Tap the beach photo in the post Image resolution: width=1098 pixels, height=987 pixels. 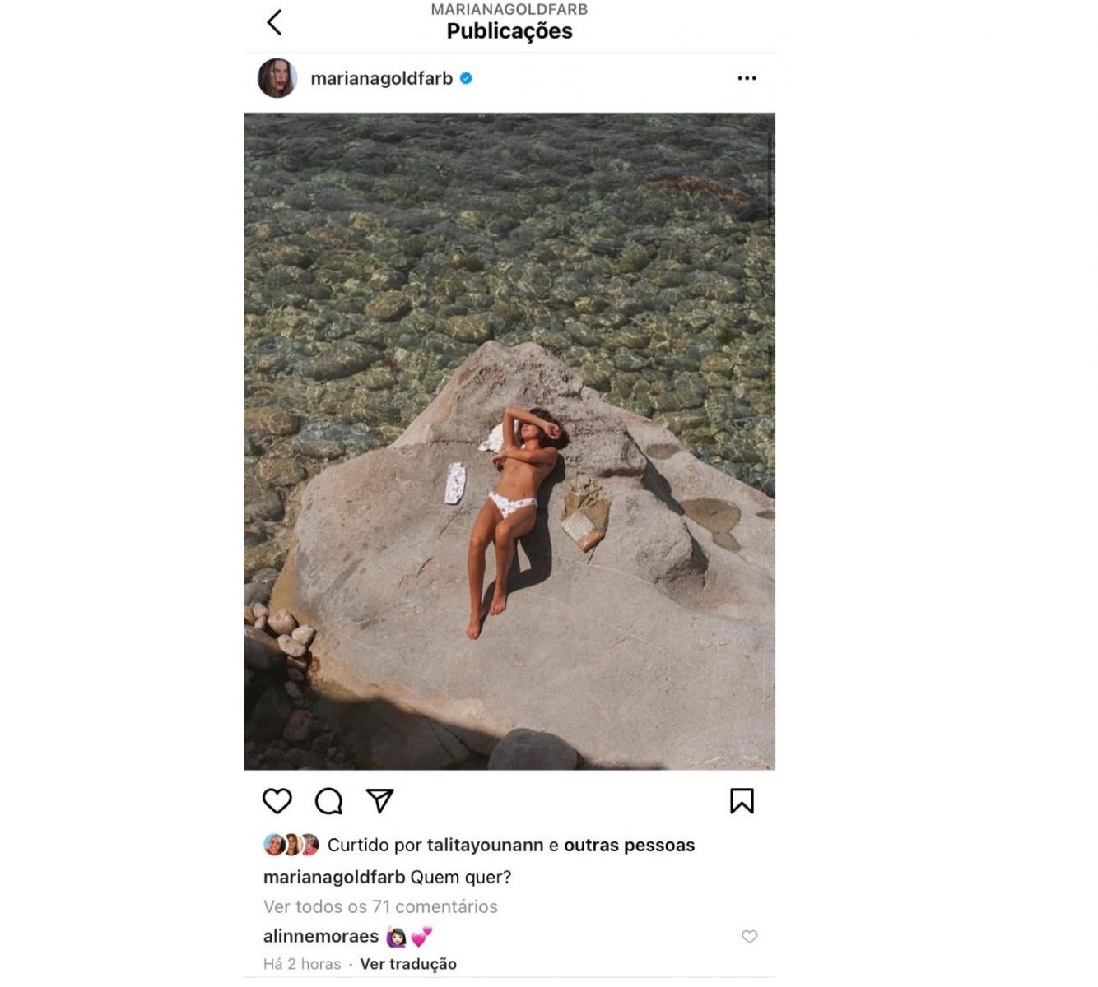point(509,441)
